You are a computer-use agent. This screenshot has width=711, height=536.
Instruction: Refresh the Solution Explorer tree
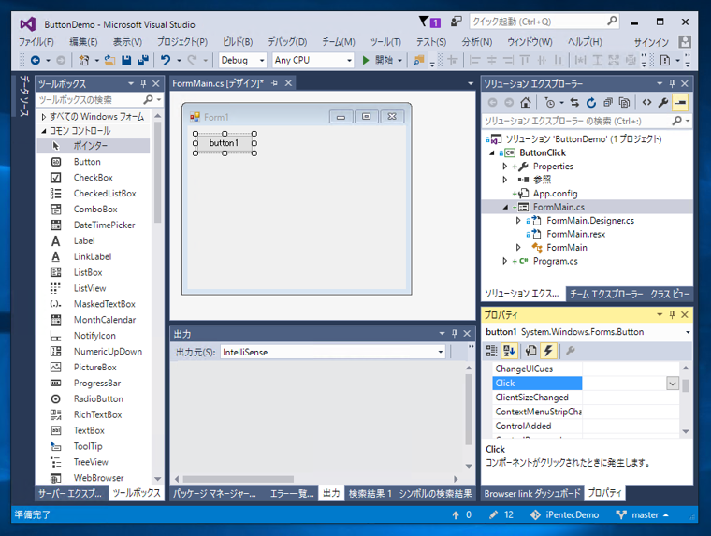[x=591, y=103]
